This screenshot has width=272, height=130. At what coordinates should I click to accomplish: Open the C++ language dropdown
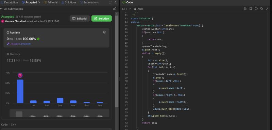click(126, 9)
